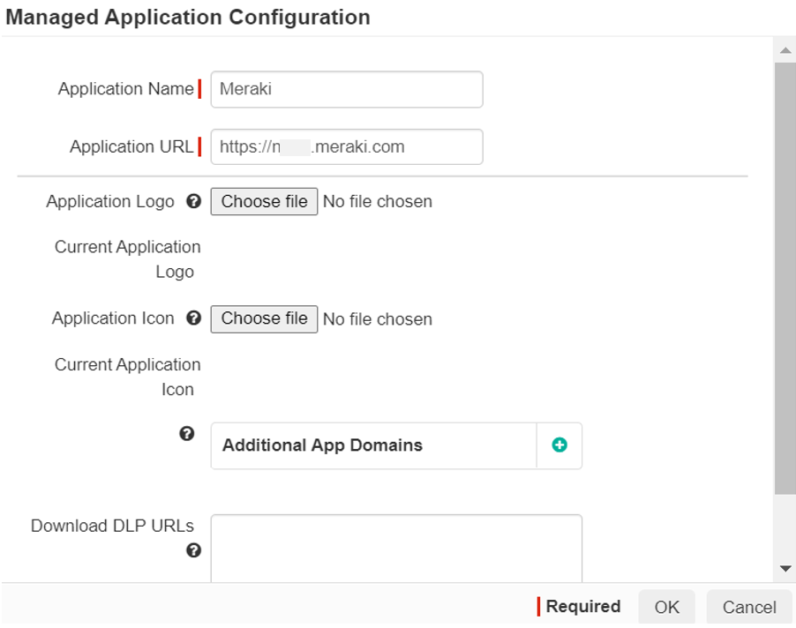Confirm the configuration with OK
Viewport: 796px width, 628px height.
(x=666, y=607)
